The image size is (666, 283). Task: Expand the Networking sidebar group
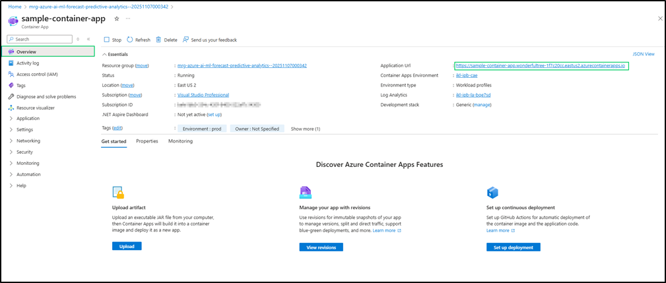[x=28, y=141]
